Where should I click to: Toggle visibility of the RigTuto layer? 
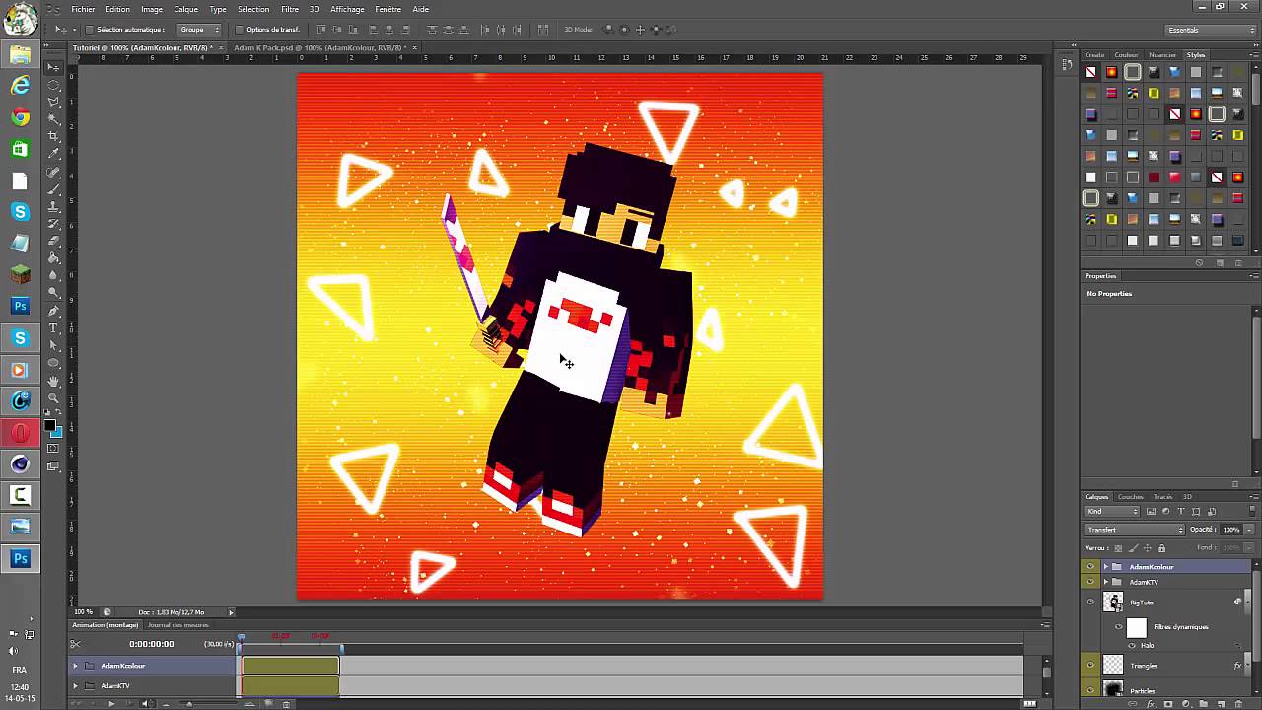tap(1090, 602)
